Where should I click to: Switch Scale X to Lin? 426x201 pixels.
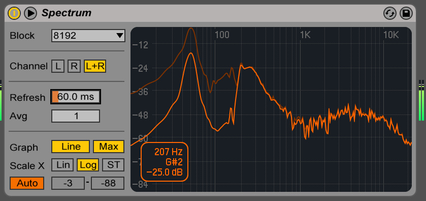[x=62, y=165]
